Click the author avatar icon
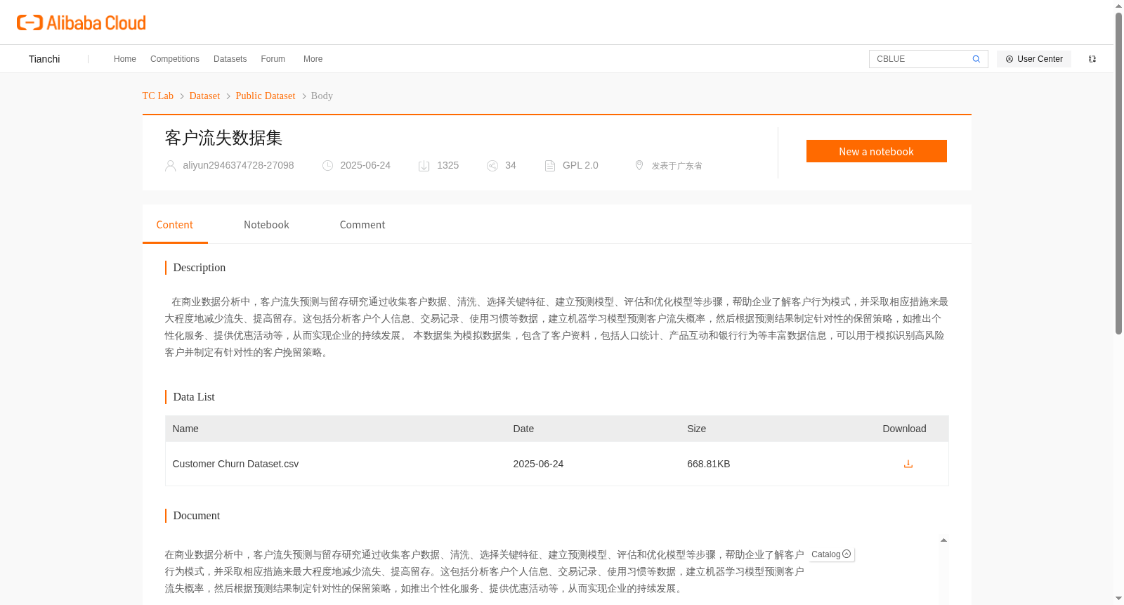The height and width of the screenshot is (605, 1124). [170, 166]
